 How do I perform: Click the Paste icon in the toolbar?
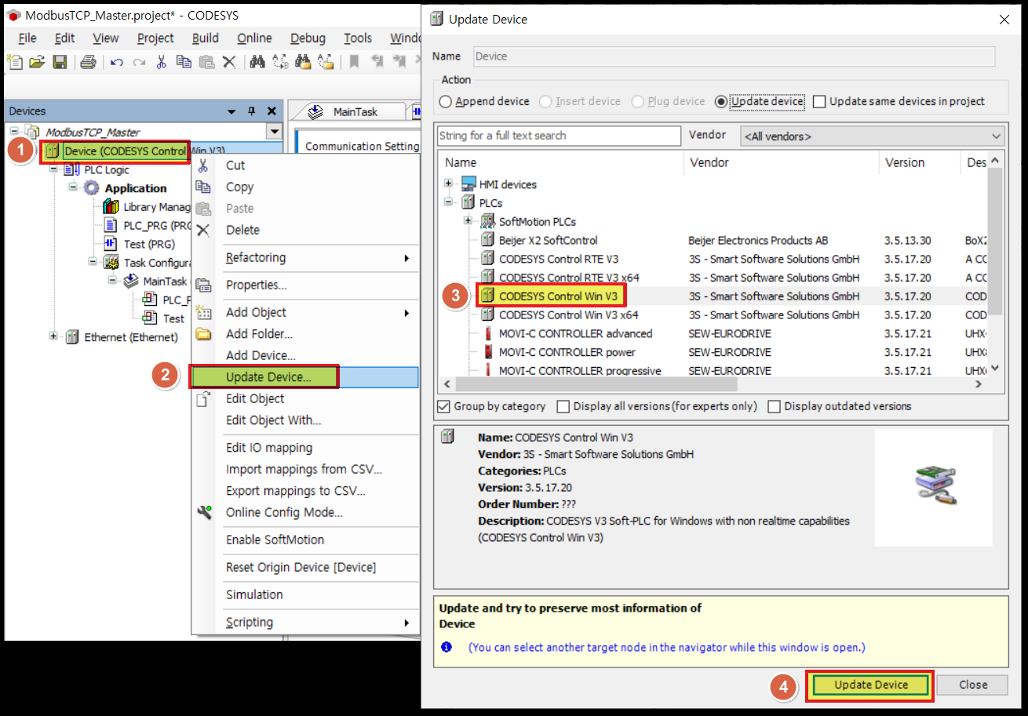point(206,62)
